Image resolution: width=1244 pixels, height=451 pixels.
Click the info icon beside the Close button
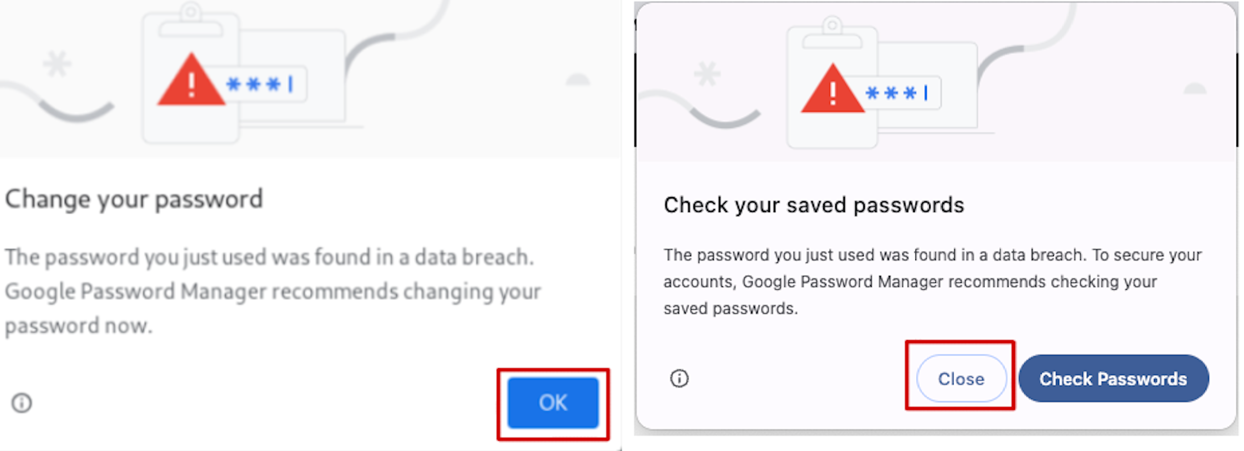(679, 378)
